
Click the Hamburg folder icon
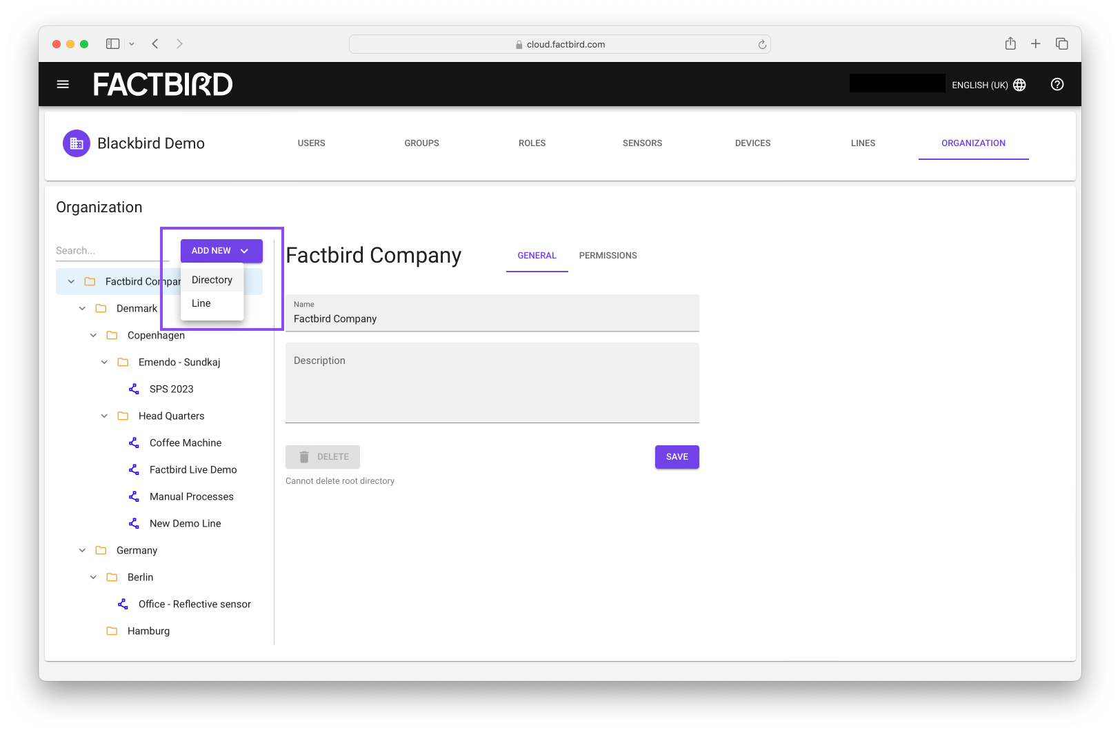tap(112, 631)
